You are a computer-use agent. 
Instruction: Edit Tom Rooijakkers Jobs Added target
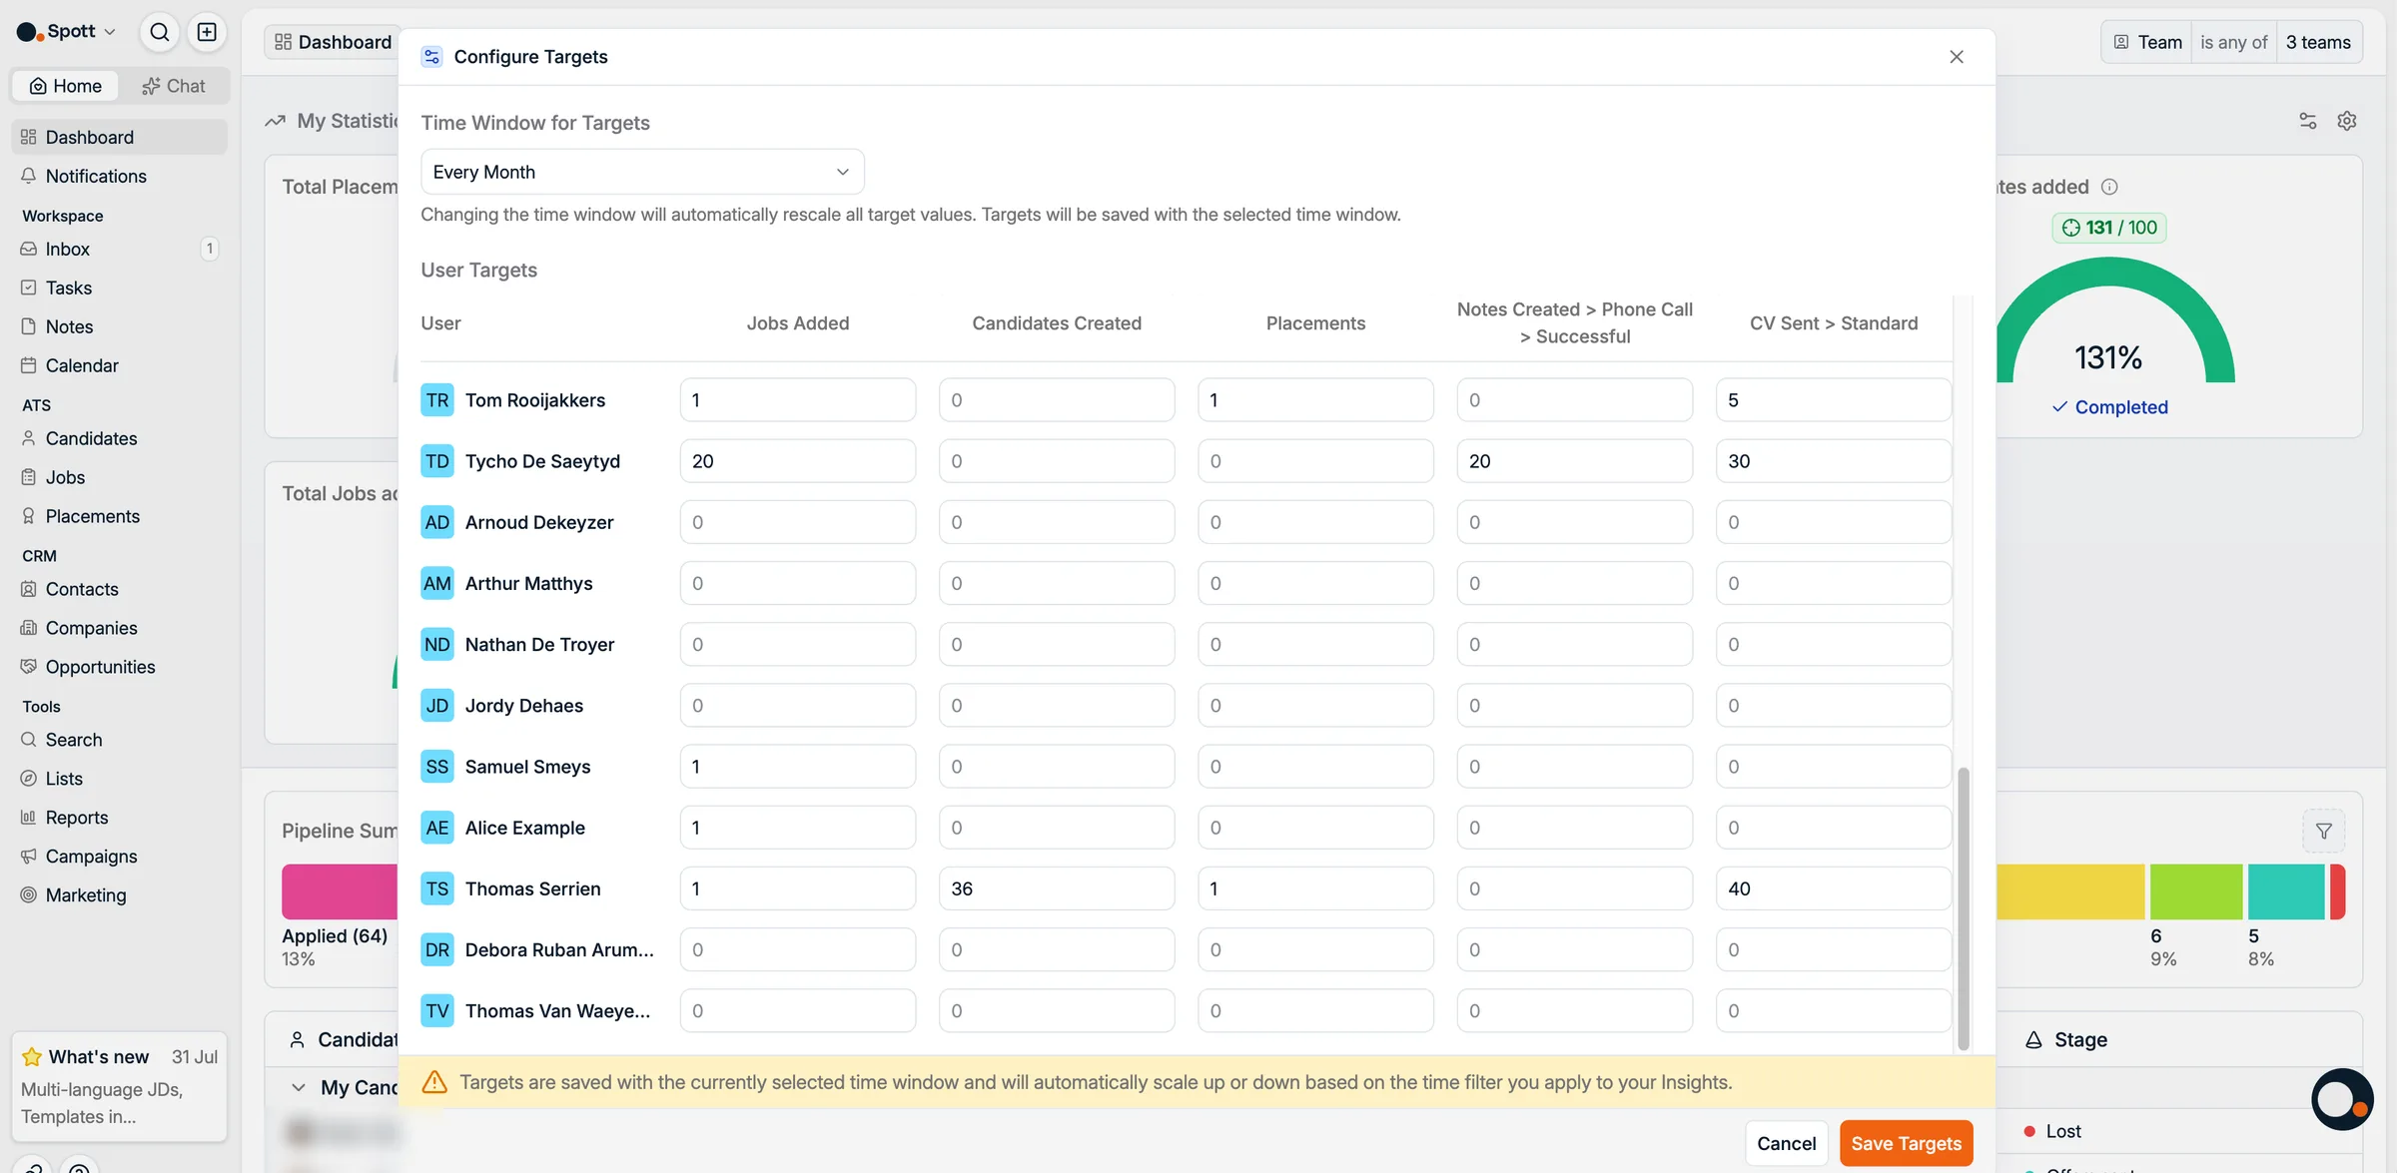797,400
